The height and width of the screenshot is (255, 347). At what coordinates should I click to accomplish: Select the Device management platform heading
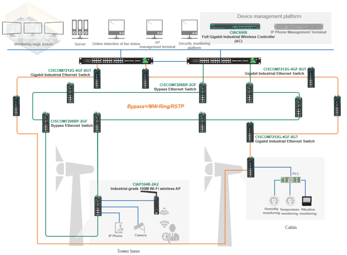(269, 16)
